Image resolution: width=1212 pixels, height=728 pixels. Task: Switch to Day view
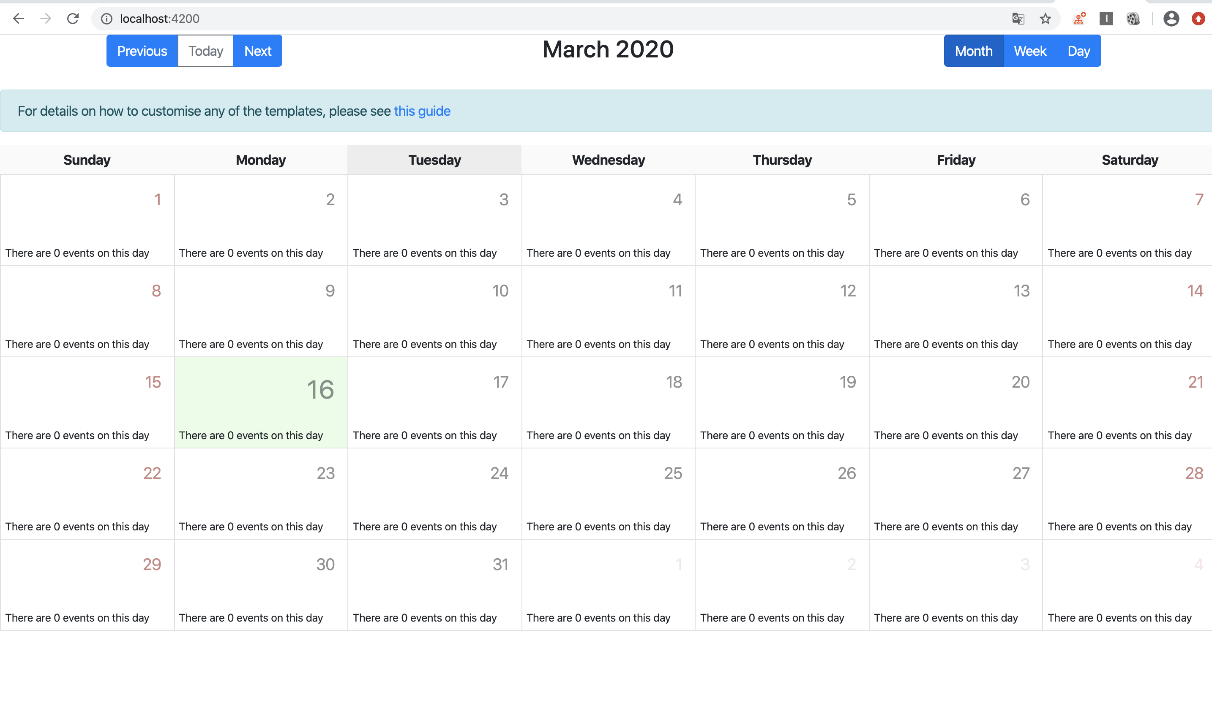coord(1078,51)
